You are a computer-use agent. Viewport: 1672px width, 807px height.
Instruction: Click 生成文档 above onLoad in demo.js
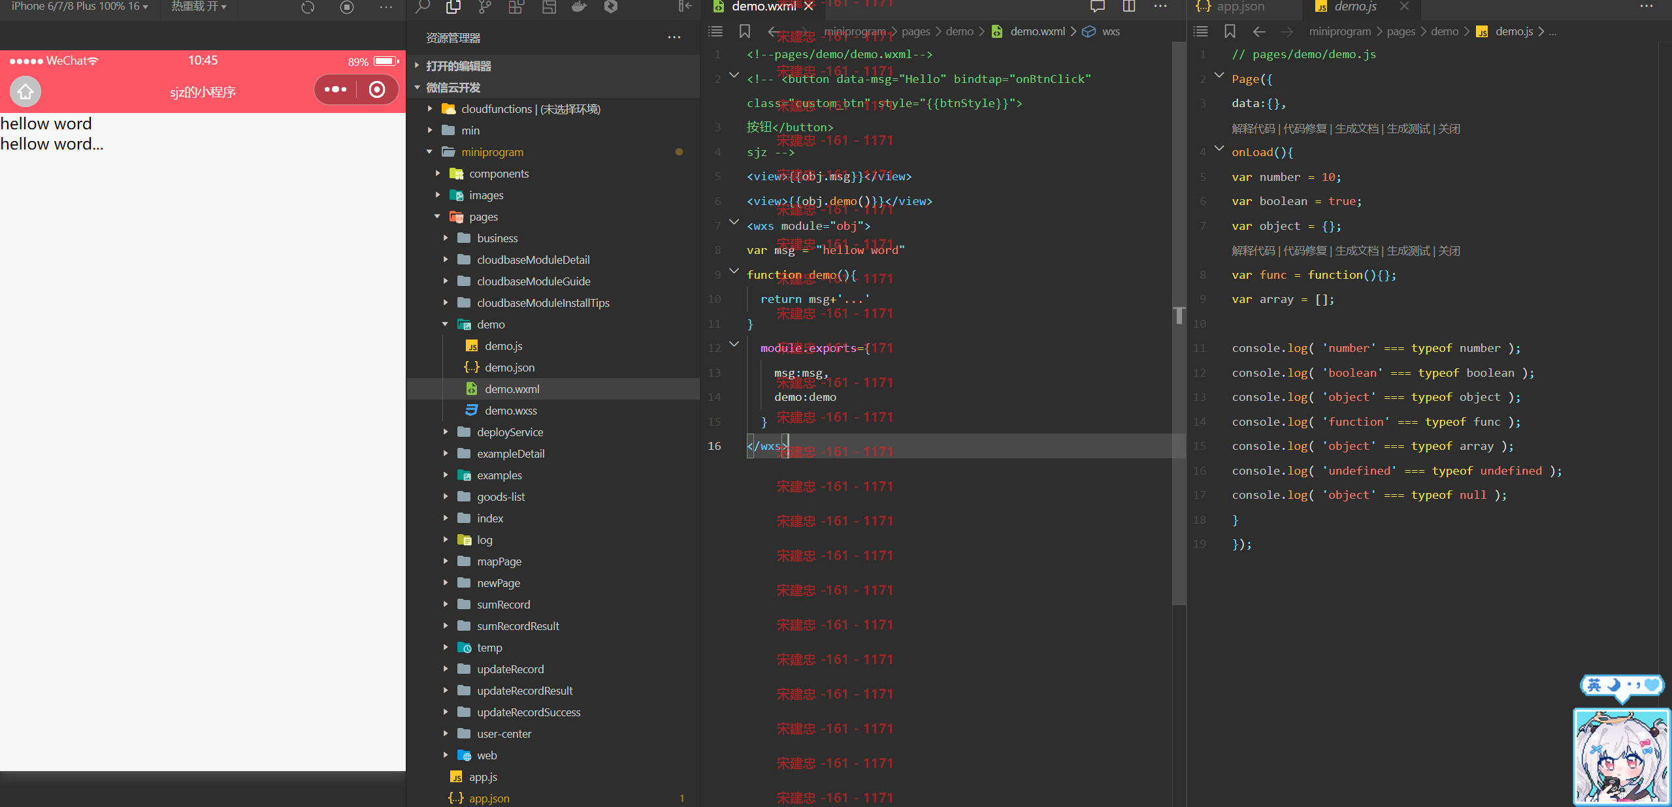(x=1356, y=129)
